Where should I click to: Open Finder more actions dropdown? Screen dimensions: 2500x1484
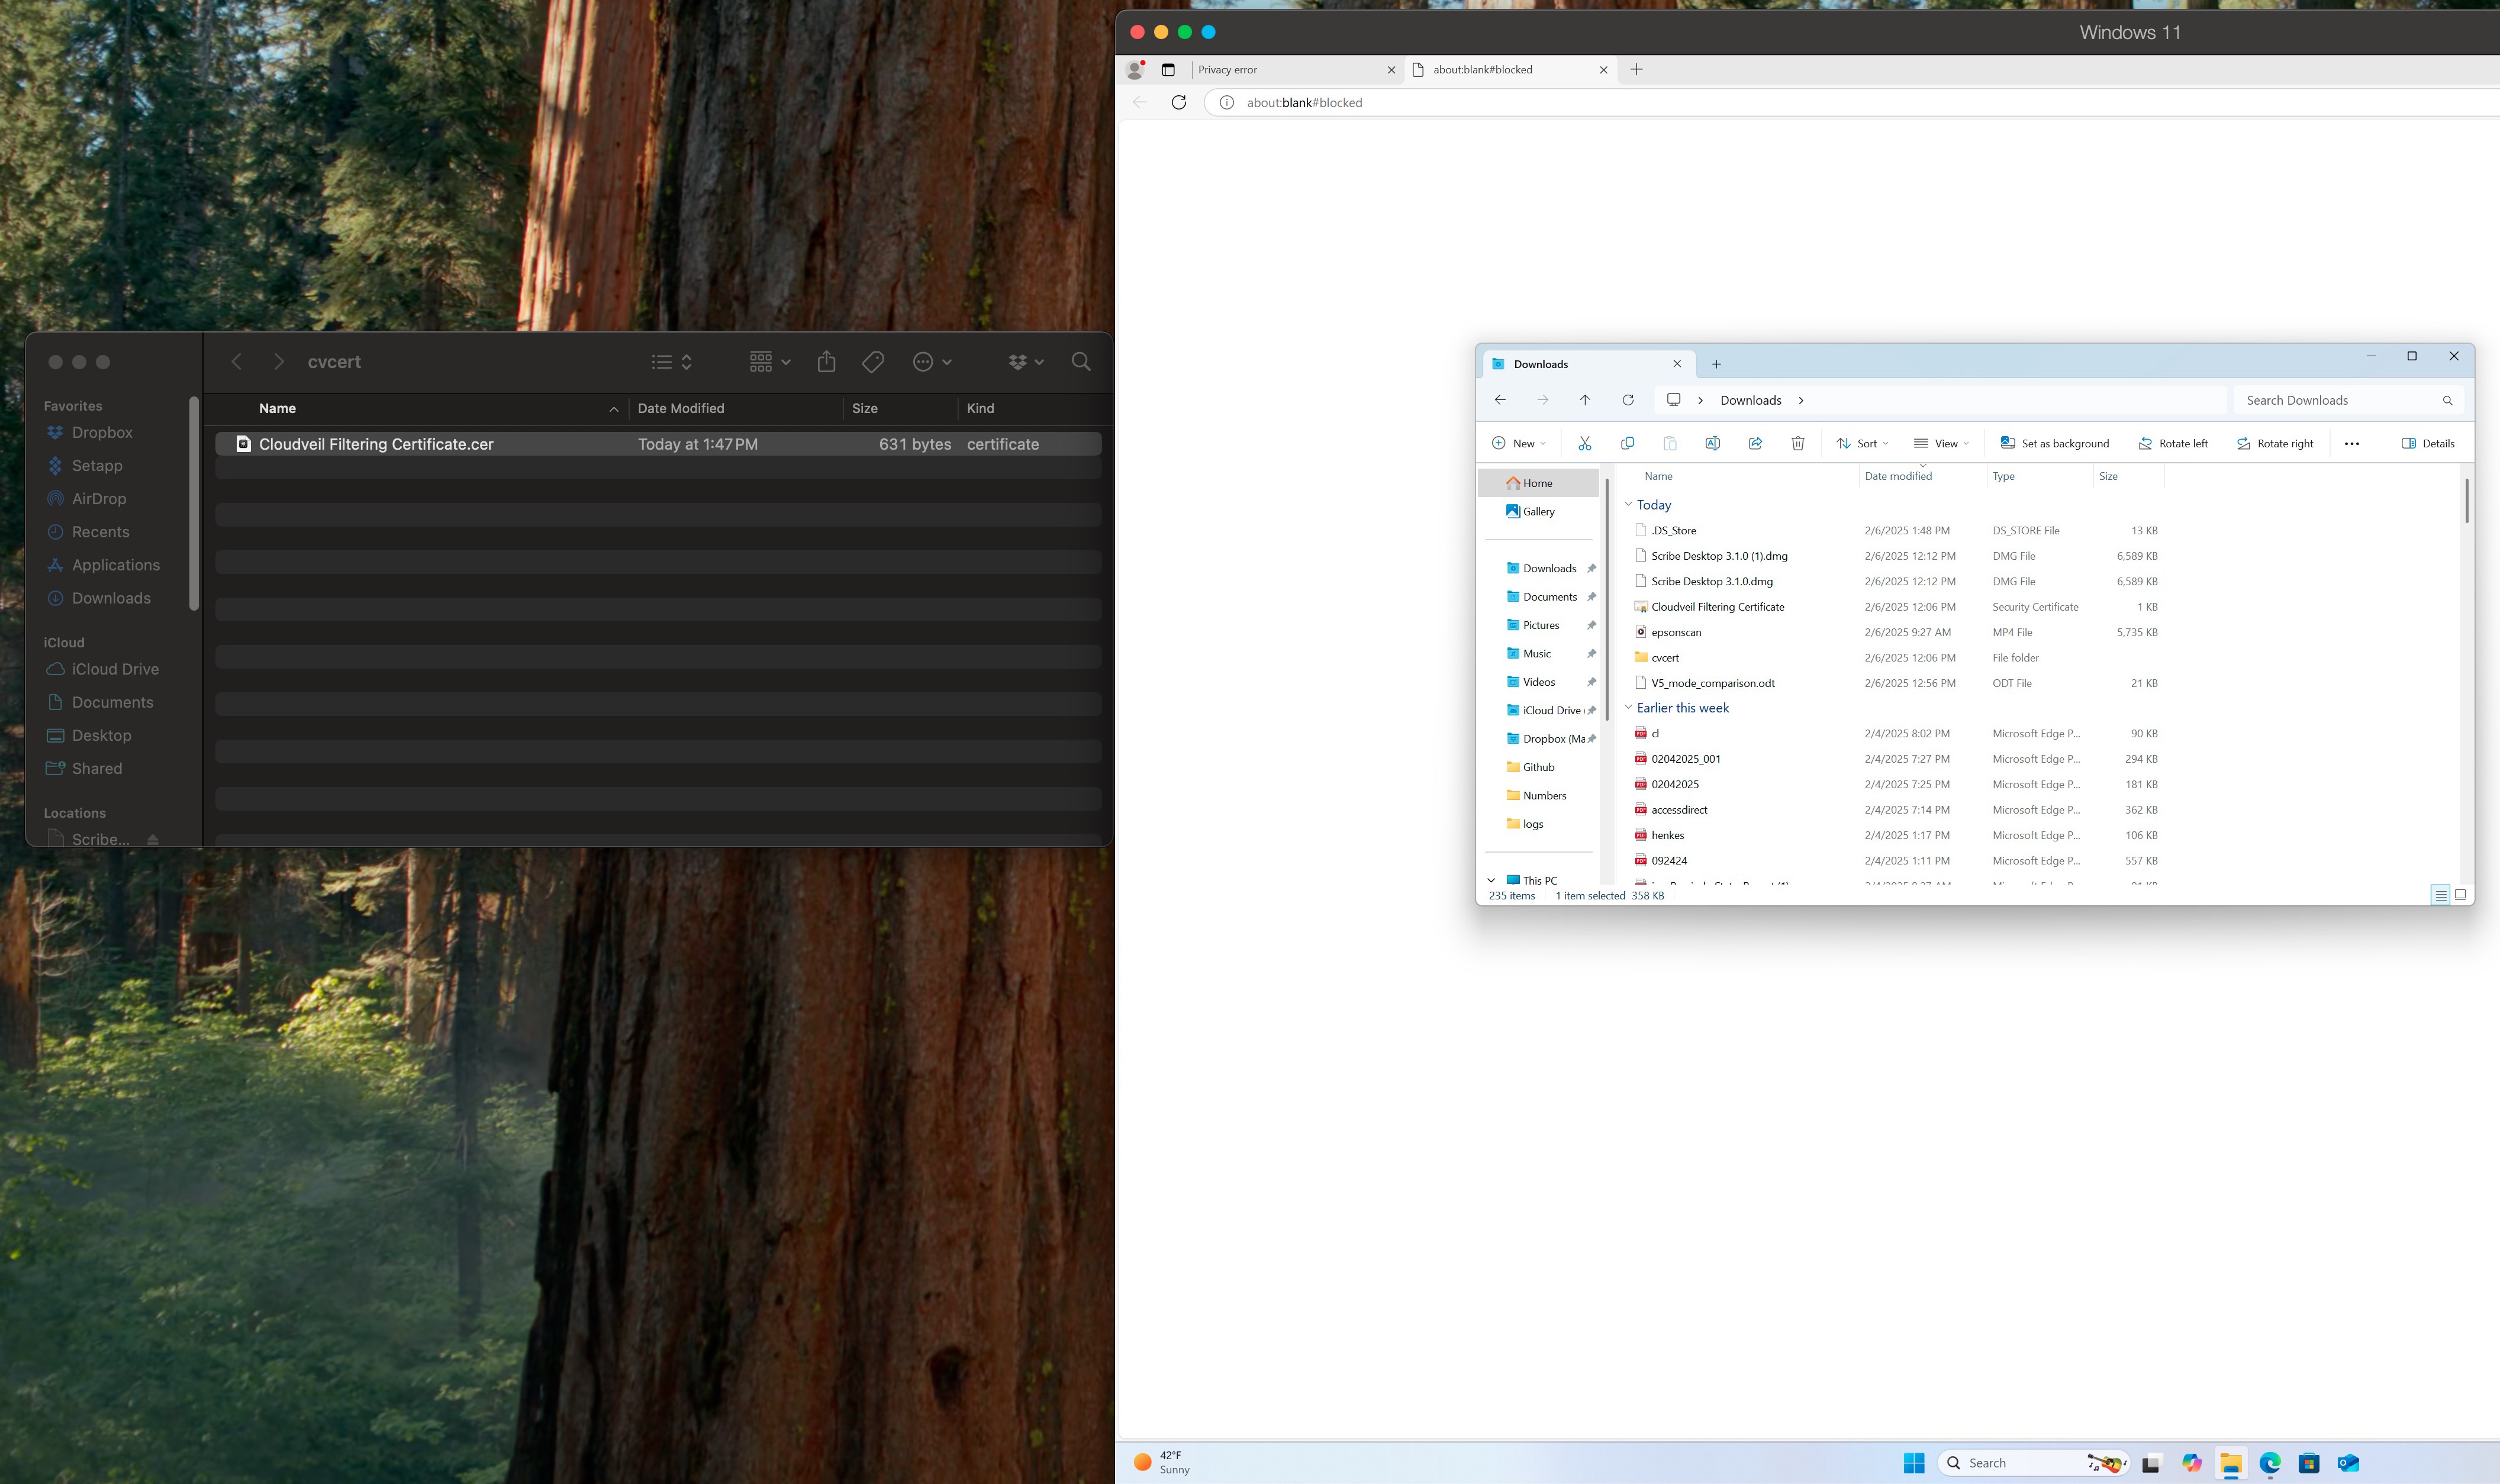932,362
